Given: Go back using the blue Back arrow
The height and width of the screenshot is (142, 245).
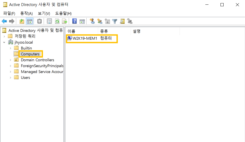Looking at the screenshot, I should point(4,21).
